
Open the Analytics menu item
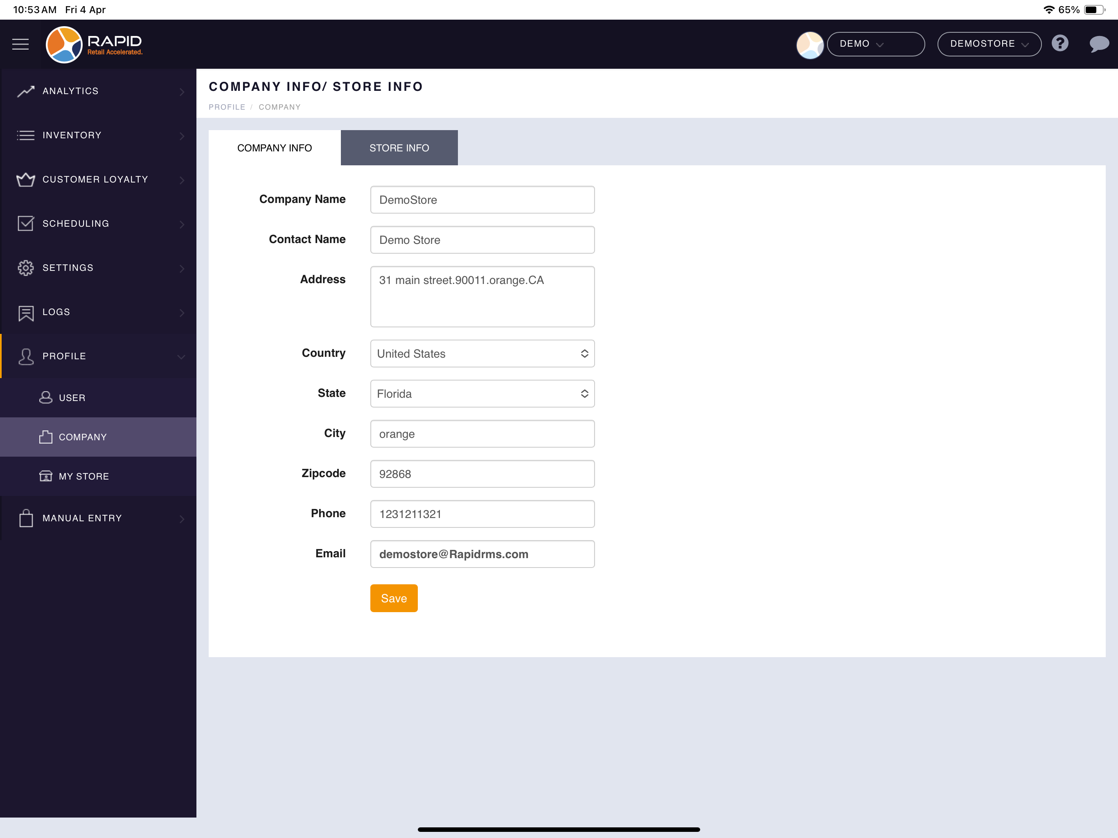coord(99,91)
